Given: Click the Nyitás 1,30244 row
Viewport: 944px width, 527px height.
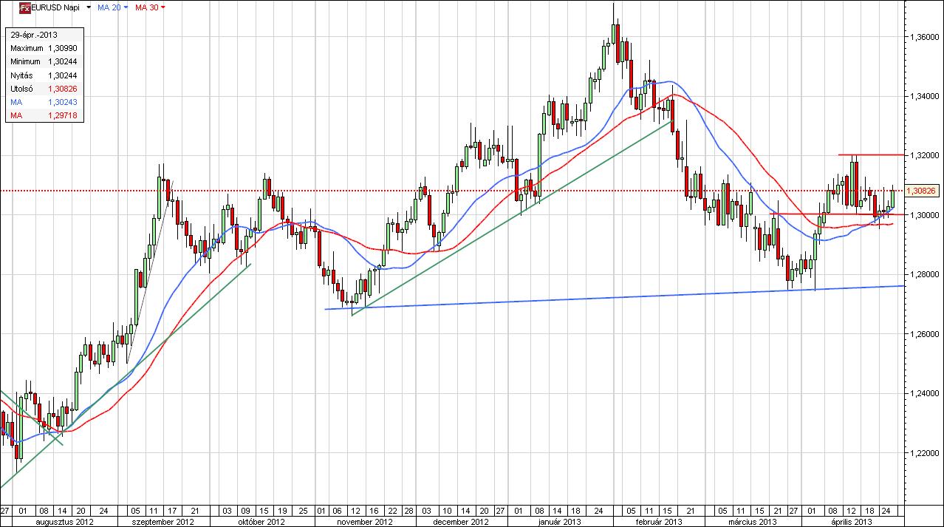Looking at the screenshot, I should (44, 75).
